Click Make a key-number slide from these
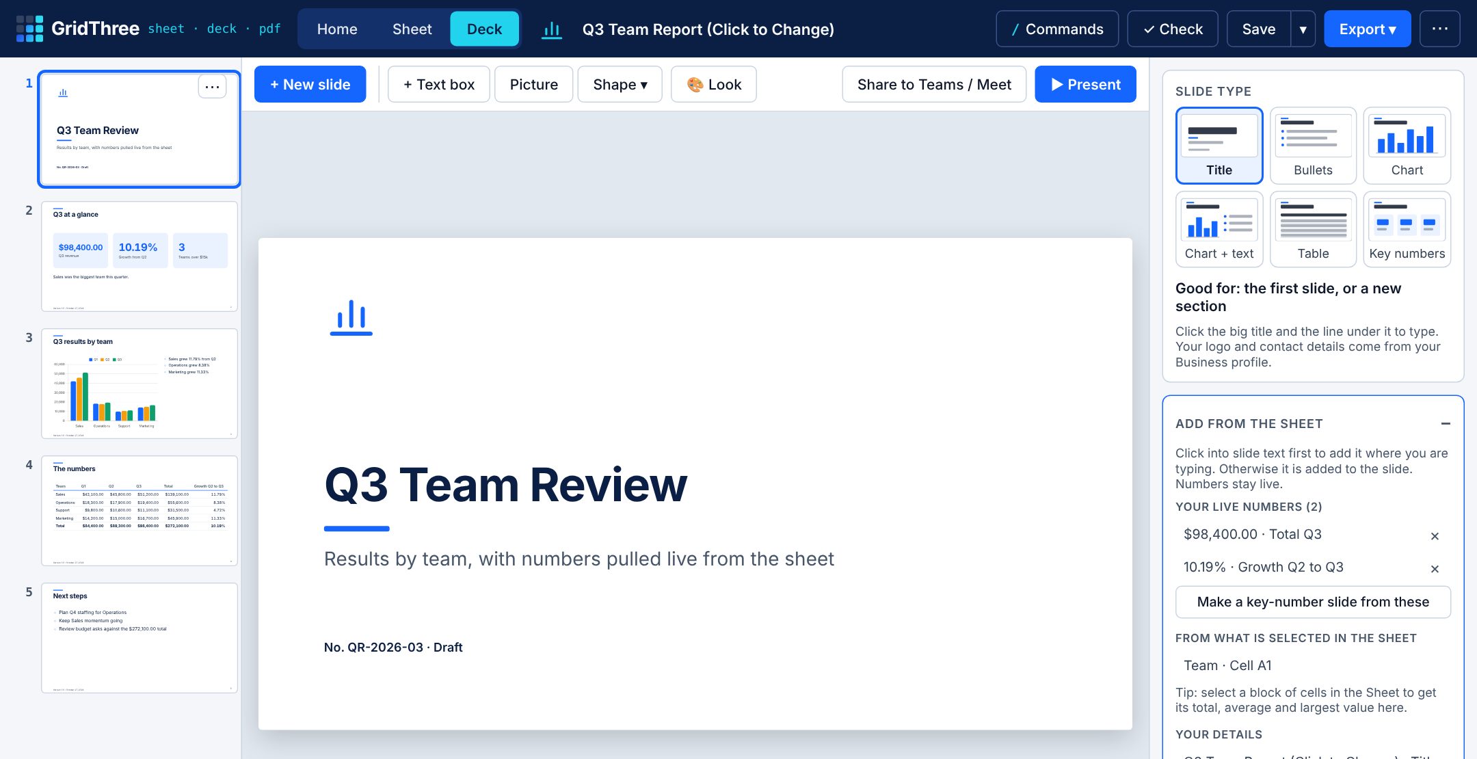The width and height of the screenshot is (1477, 759). pyautogui.click(x=1313, y=602)
